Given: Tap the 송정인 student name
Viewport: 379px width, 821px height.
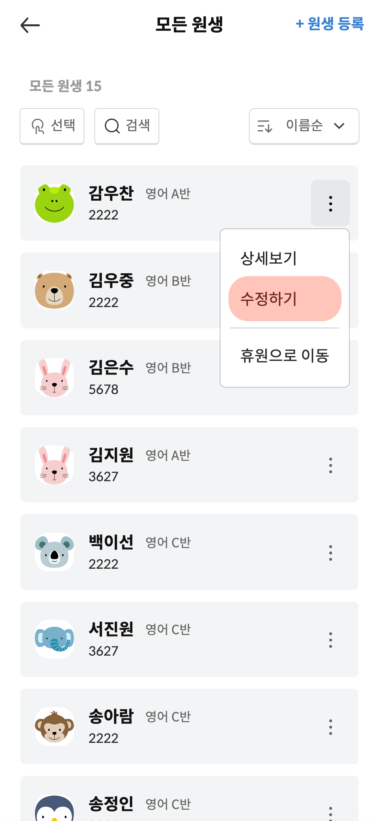Looking at the screenshot, I should (111, 803).
